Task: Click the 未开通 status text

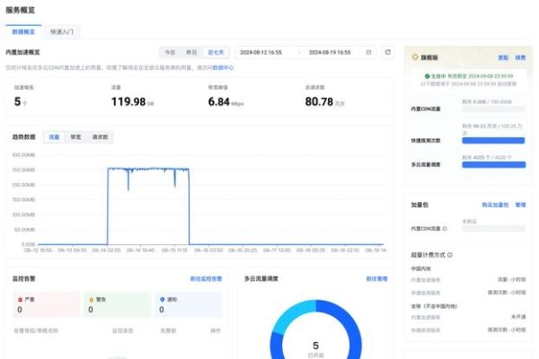Action: [518, 317]
